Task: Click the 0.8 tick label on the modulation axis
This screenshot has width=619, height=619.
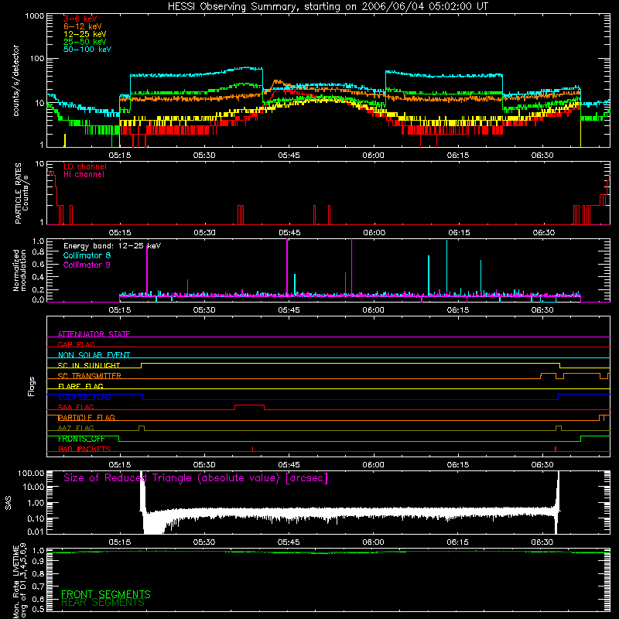Action: pos(38,252)
